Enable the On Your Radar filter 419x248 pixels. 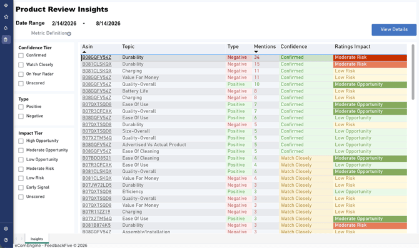(21, 74)
